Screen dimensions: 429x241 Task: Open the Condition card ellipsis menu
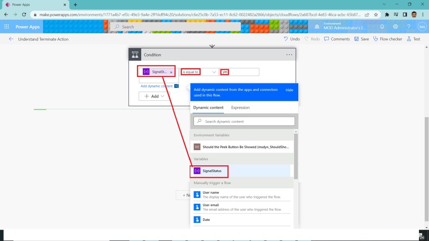289,55
